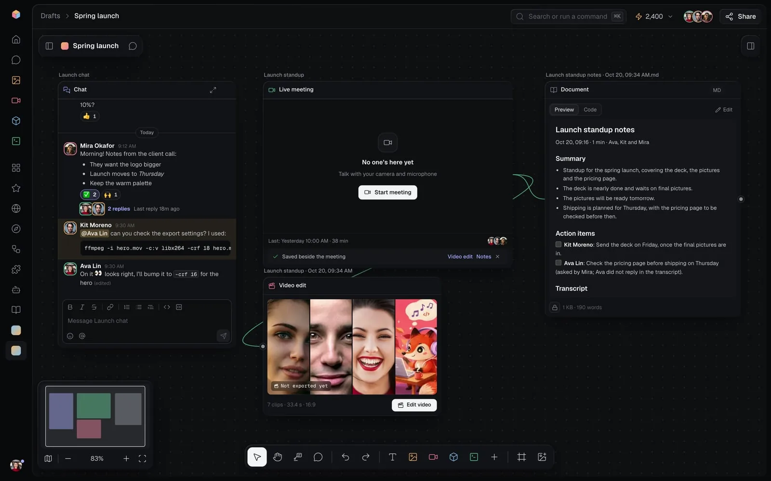Toggle the left panel next to Spring launch
This screenshot has width=771, height=481.
[x=49, y=46]
